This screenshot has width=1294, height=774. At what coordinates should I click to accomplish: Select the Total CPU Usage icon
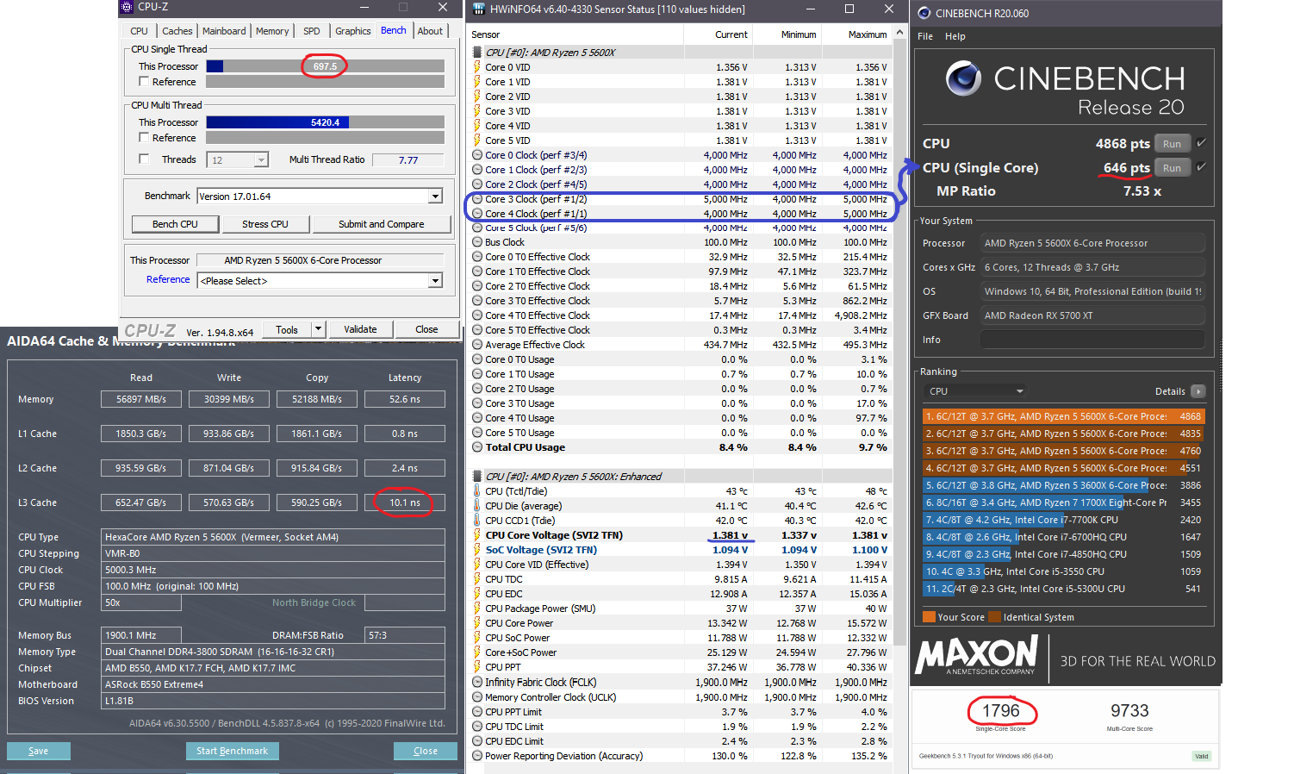pos(477,447)
